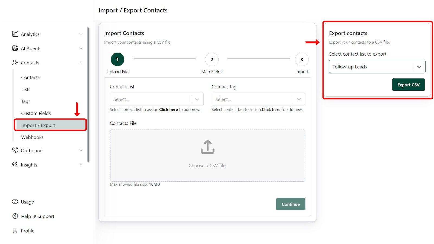
Task: Open the Contact Tag dropdown
Action: tap(258, 99)
